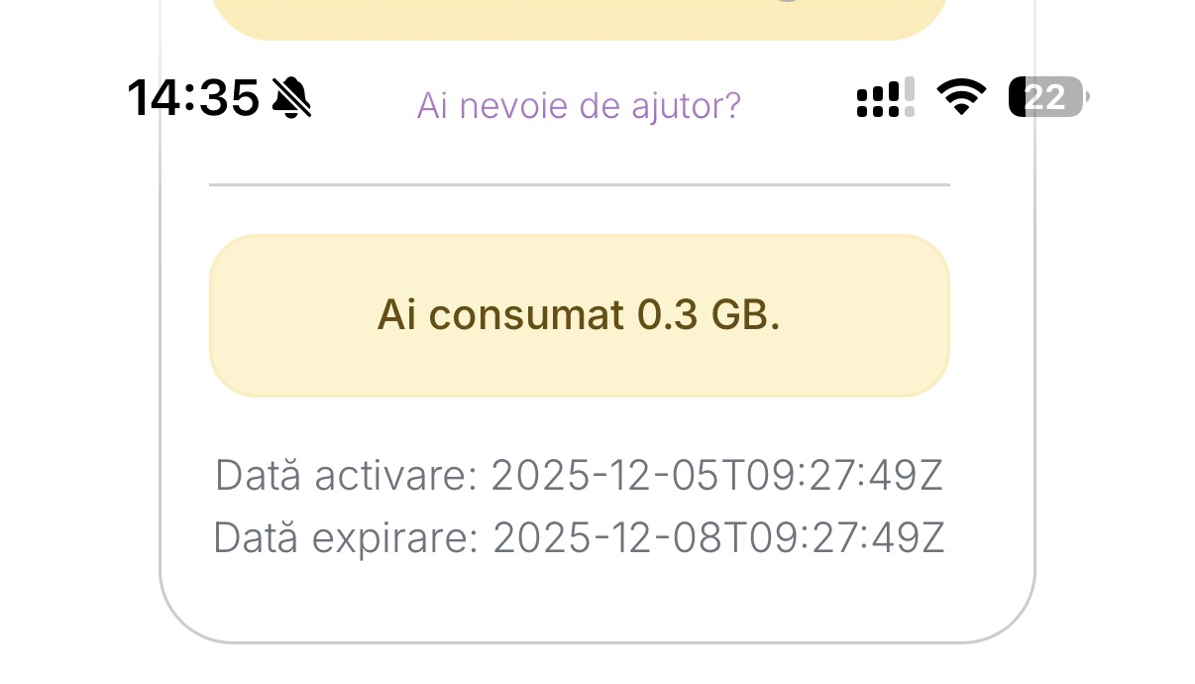Tap the "Ai consumat 0.3 GB." banner
Image resolution: width=1195 pixels, height=684 pixels.
coord(579,315)
